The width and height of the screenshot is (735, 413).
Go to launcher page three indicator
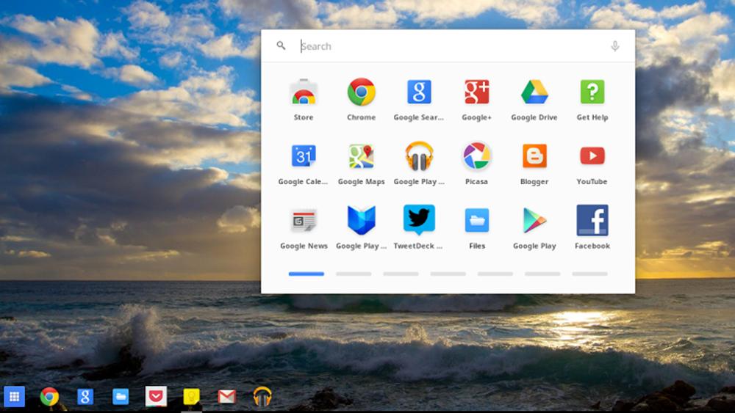401,274
